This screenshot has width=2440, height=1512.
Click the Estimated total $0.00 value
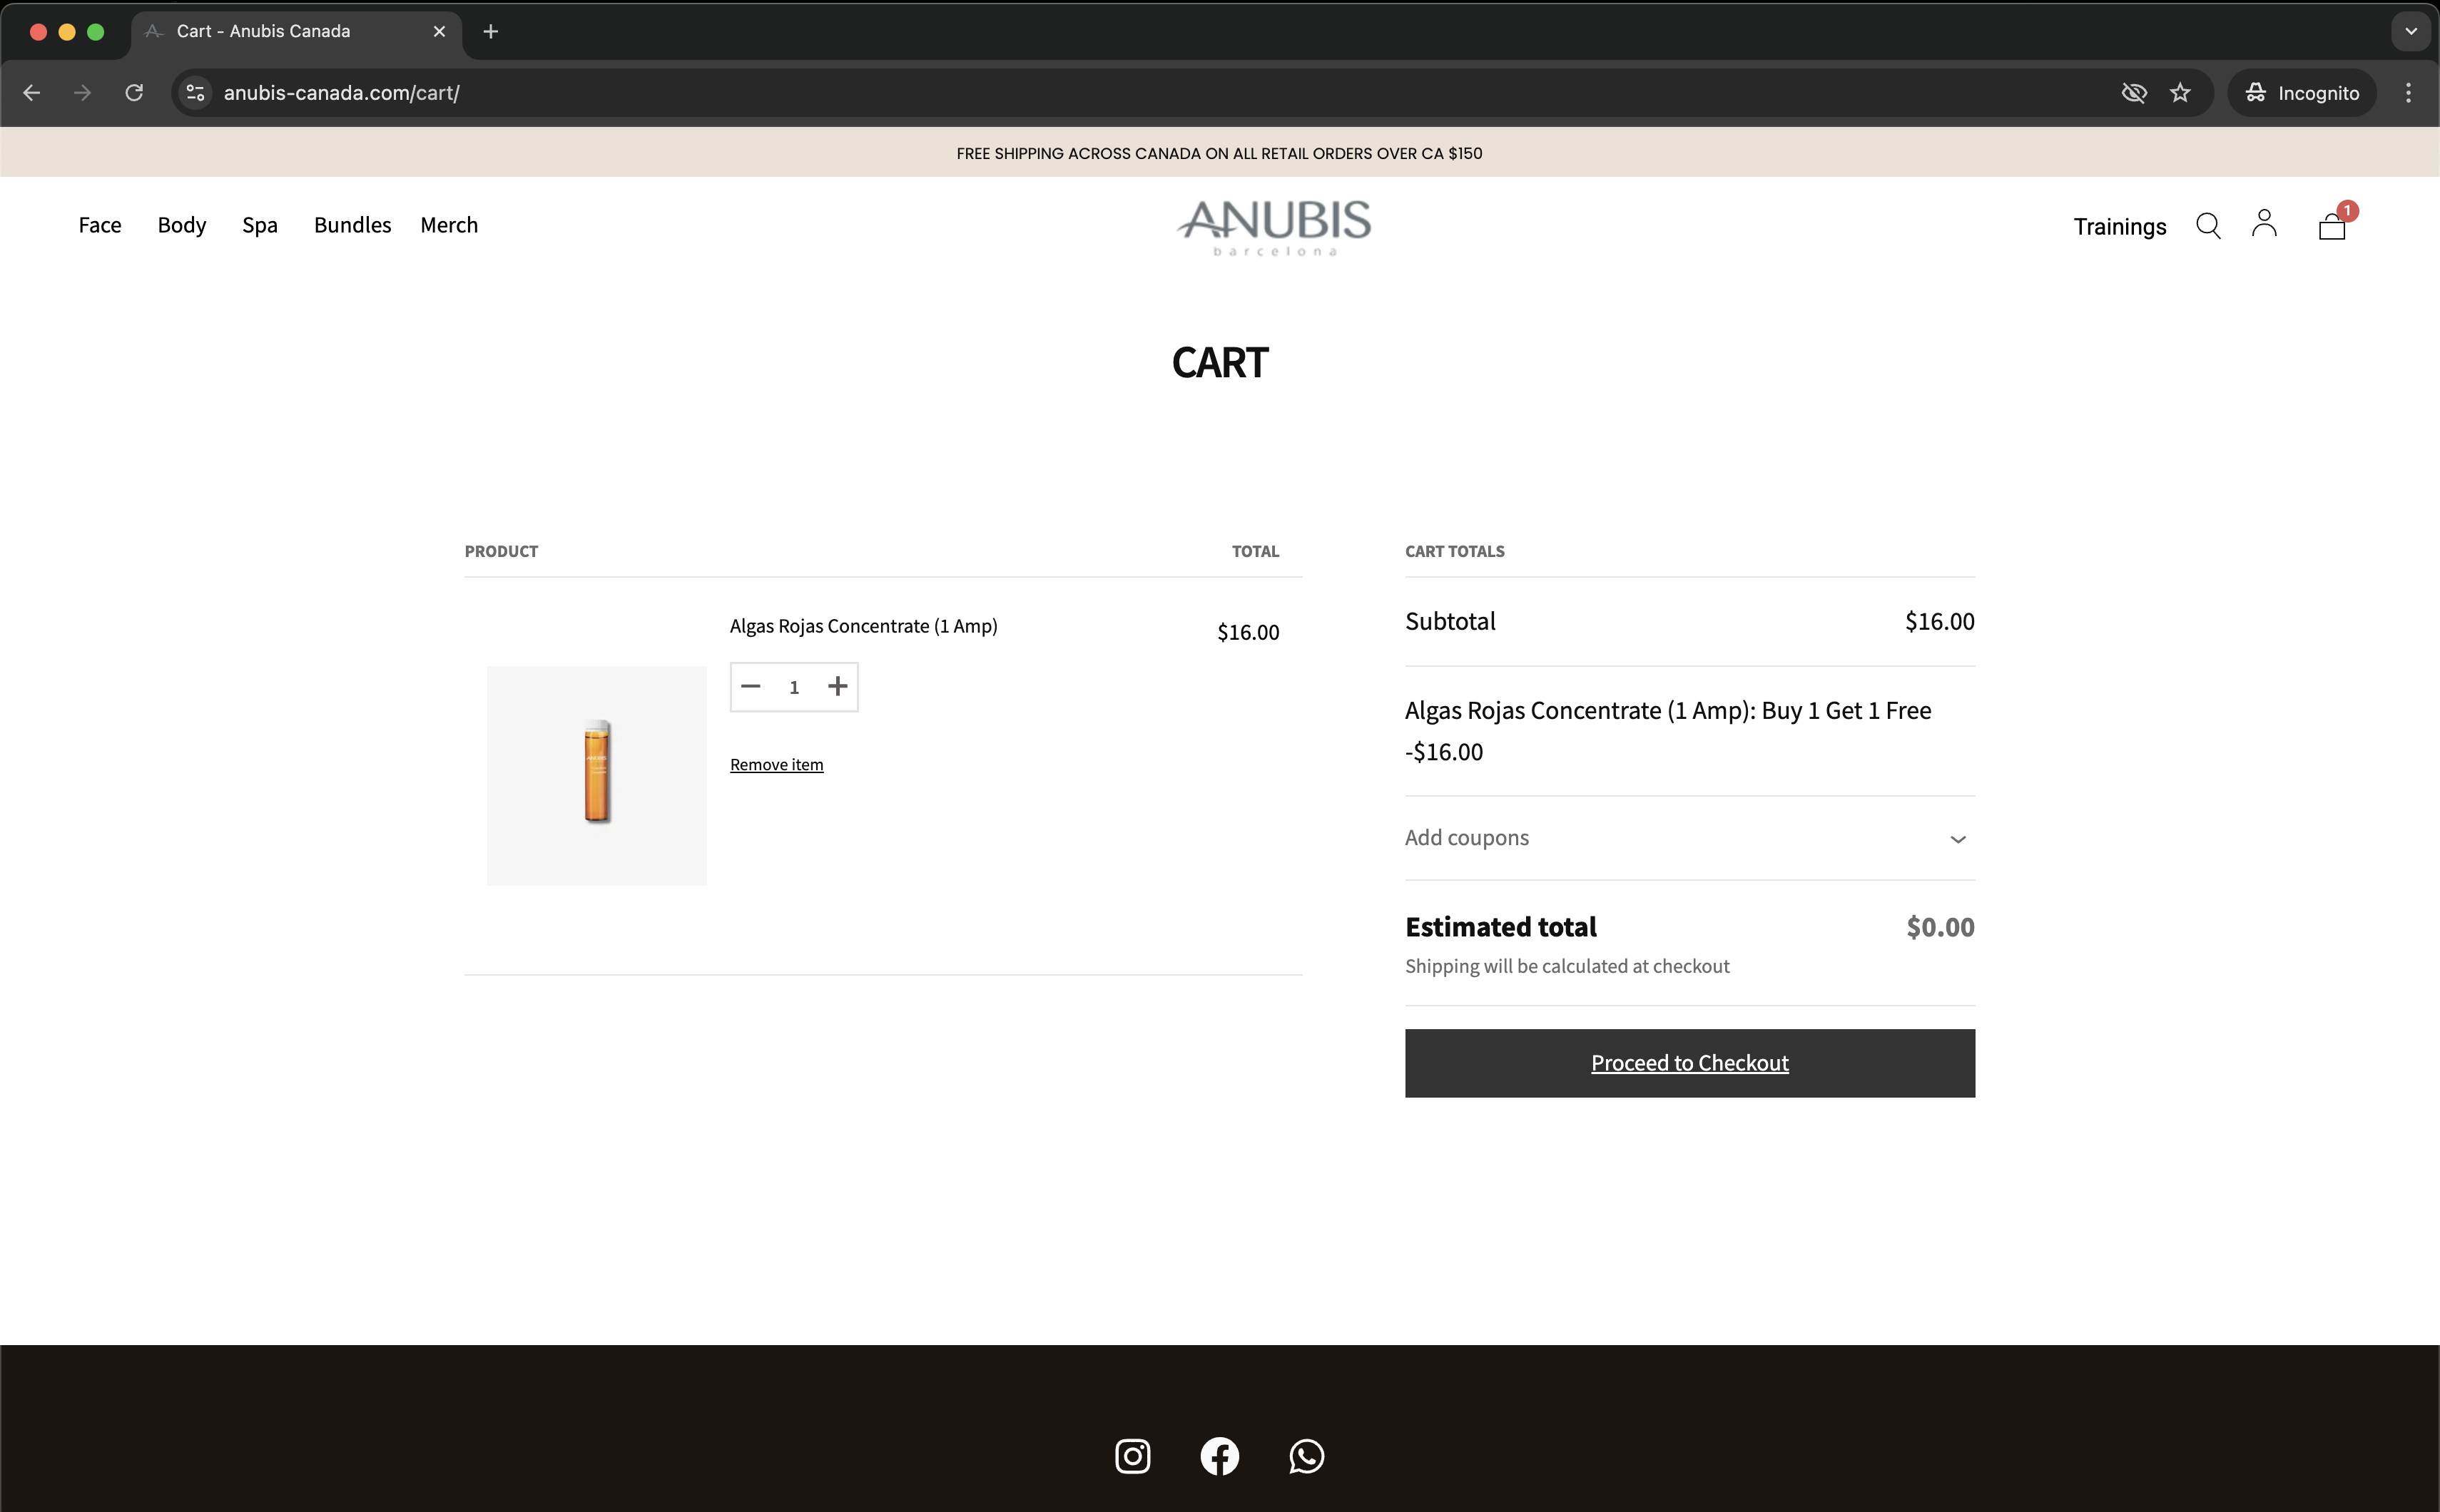[1940, 927]
